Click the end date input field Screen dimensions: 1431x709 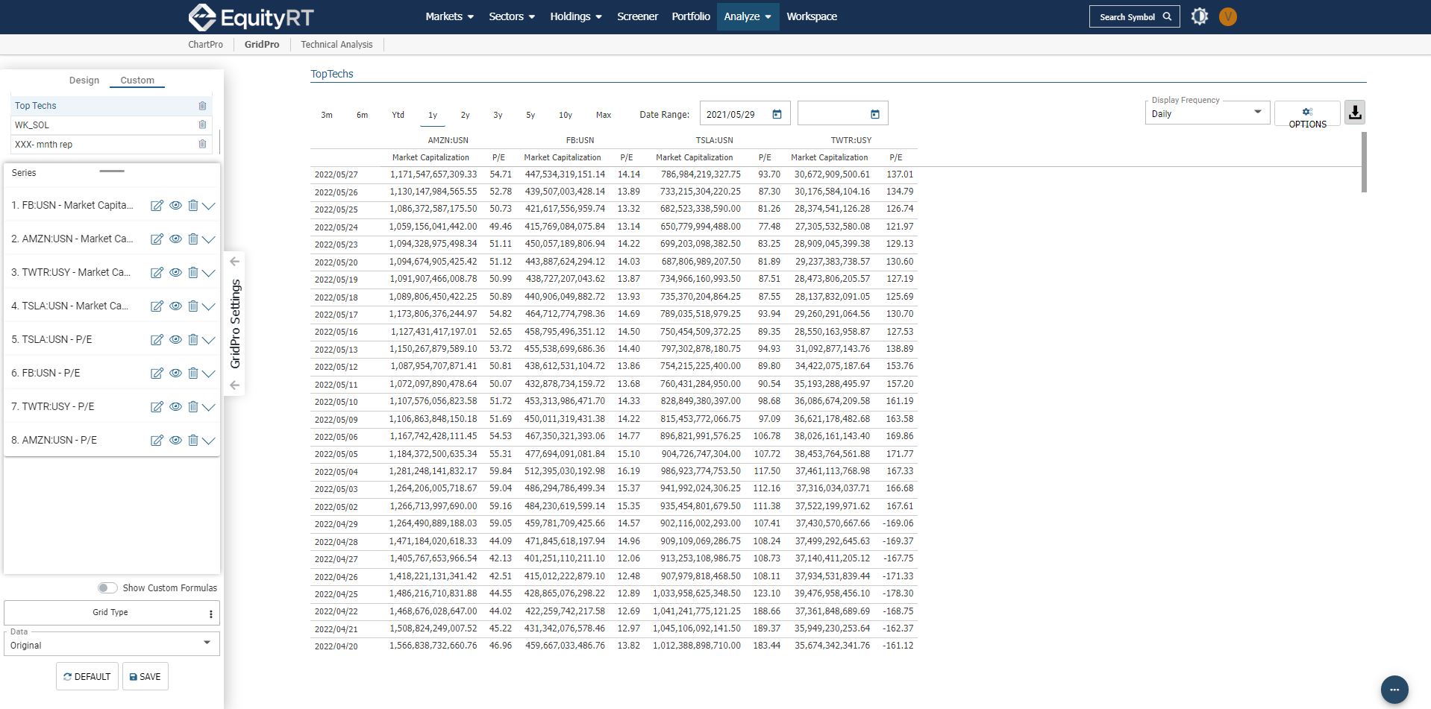click(832, 114)
